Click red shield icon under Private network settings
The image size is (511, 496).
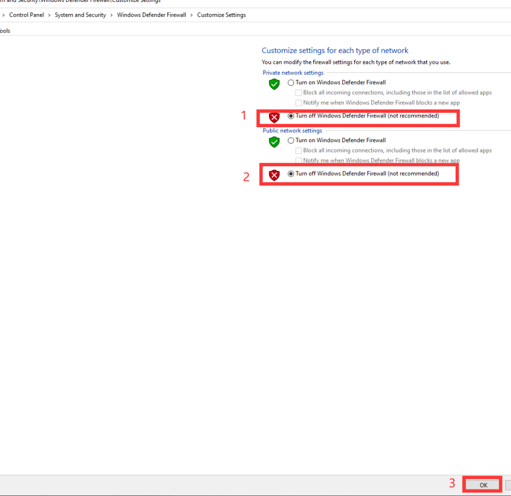[x=274, y=117]
